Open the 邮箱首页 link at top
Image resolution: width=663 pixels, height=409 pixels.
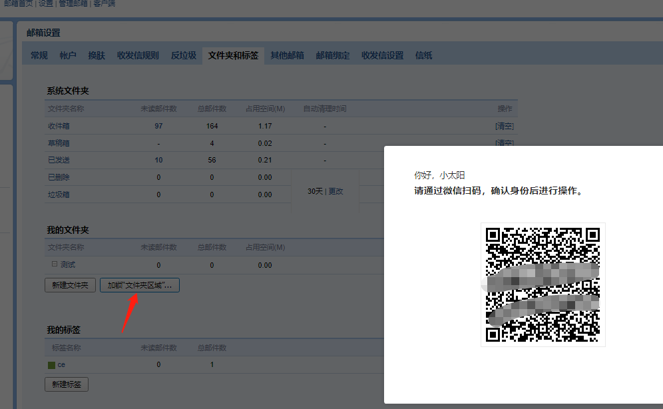click(x=17, y=3)
